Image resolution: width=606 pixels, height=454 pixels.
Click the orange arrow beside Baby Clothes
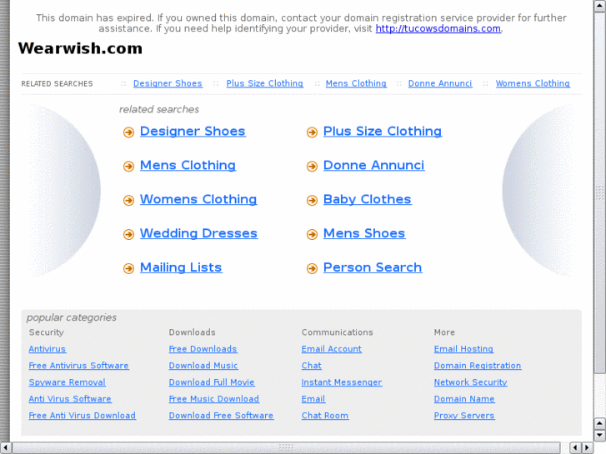tap(312, 201)
